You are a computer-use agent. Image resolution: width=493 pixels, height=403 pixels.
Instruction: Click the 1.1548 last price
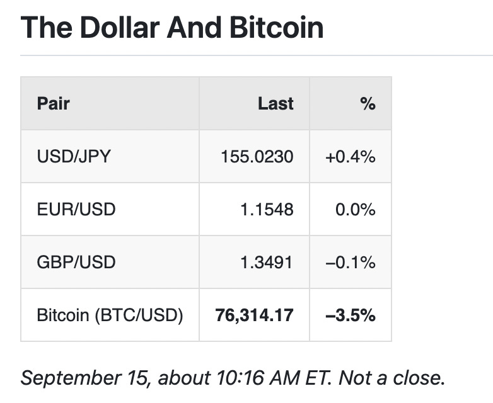coord(267,210)
